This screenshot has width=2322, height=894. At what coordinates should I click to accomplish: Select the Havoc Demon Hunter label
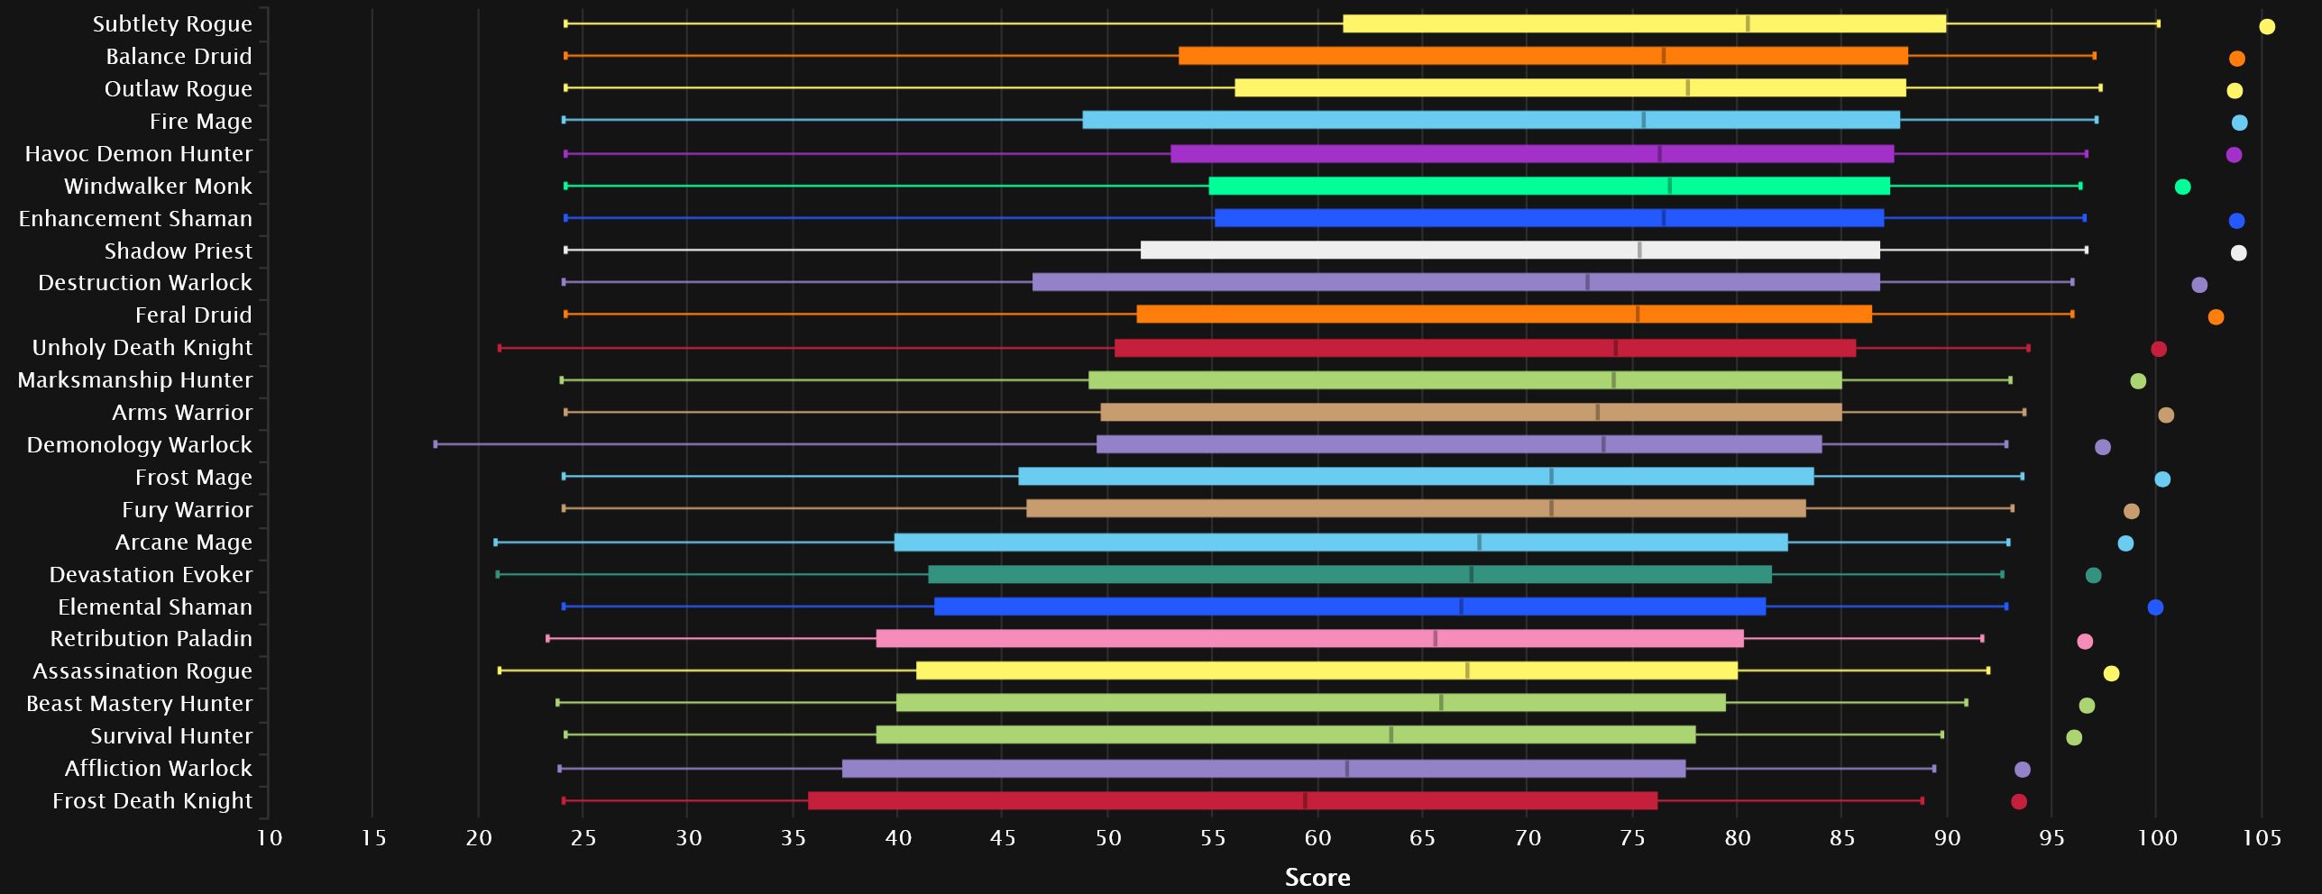138,154
